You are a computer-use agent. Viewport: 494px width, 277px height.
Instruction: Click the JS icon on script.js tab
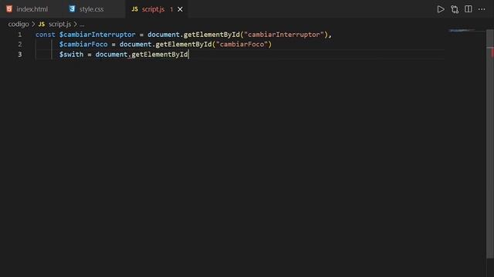134,9
